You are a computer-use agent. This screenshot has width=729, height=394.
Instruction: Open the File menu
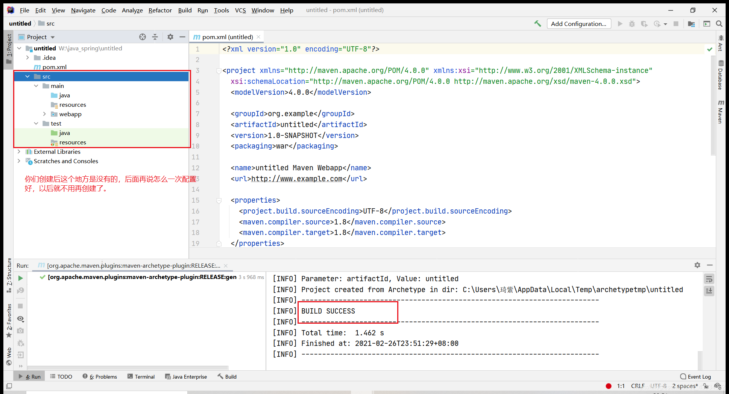(24, 10)
